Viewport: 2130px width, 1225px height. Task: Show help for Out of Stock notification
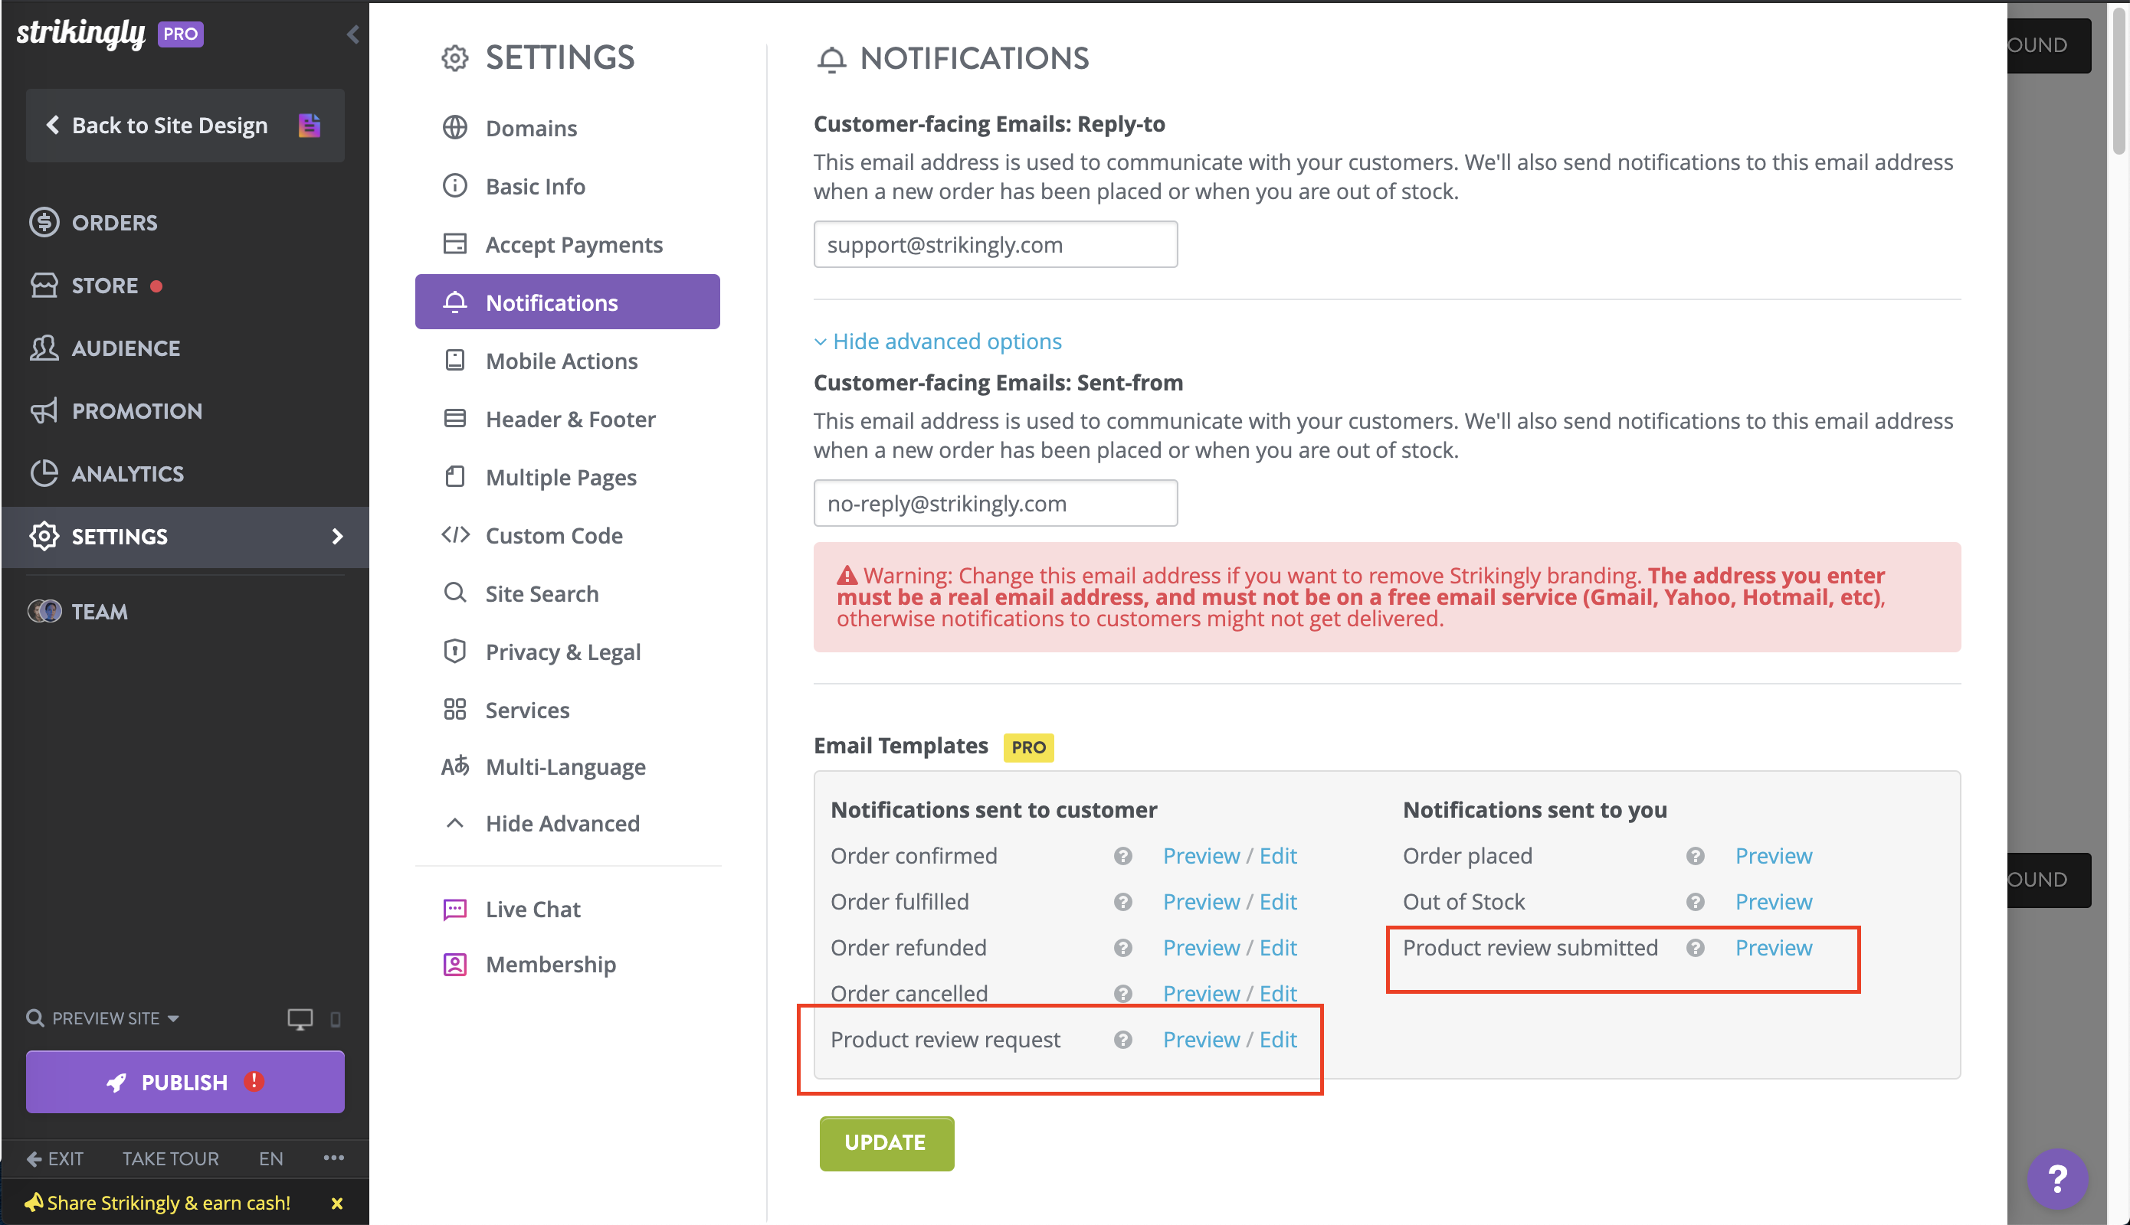coord(1696,902)
